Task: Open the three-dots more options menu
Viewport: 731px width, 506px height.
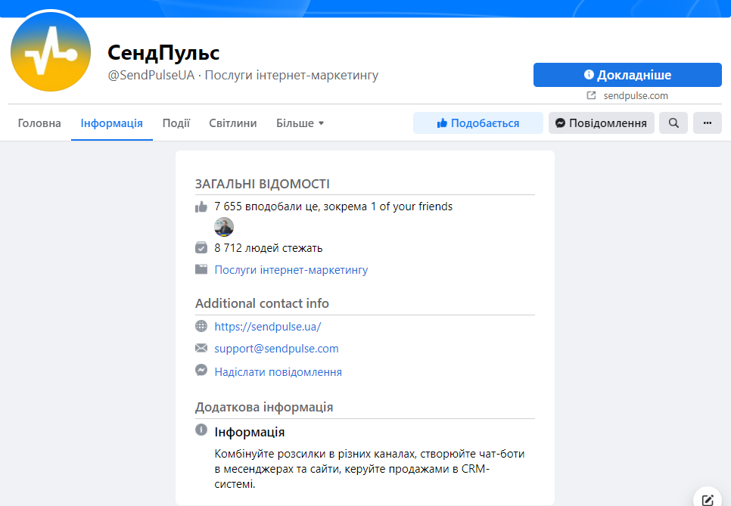Action: point(708,123)
